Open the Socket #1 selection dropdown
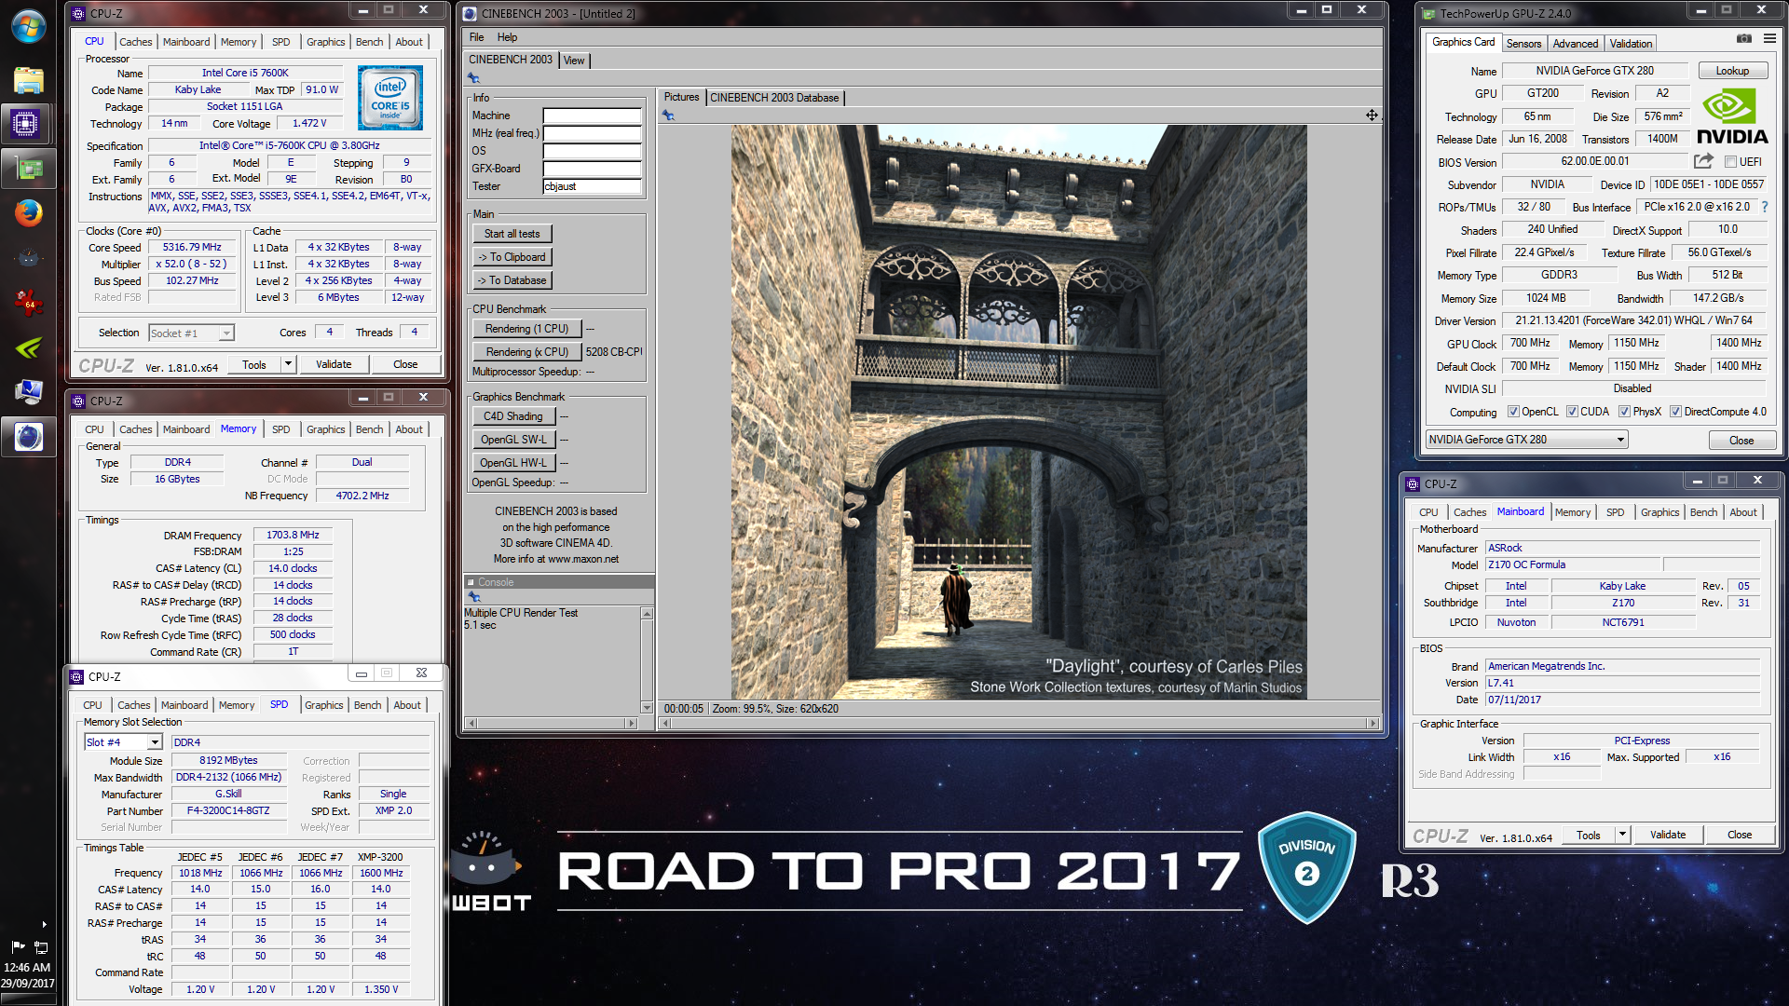 (191, 333)
